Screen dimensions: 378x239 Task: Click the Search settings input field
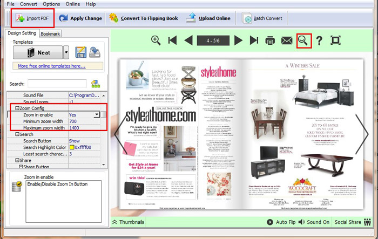pyautogui.click(x=57, y=84)
